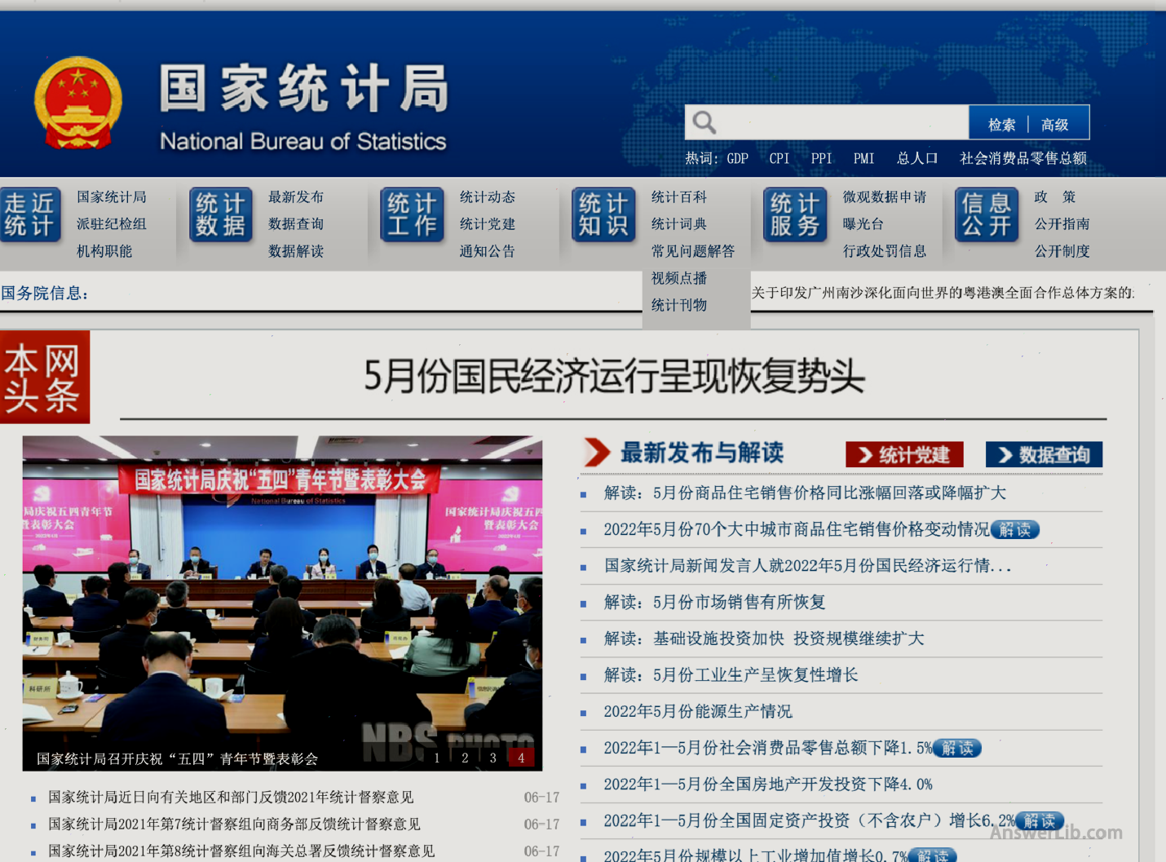Open 解读：5月份商品住宅销售价格 article

point(805,493)
